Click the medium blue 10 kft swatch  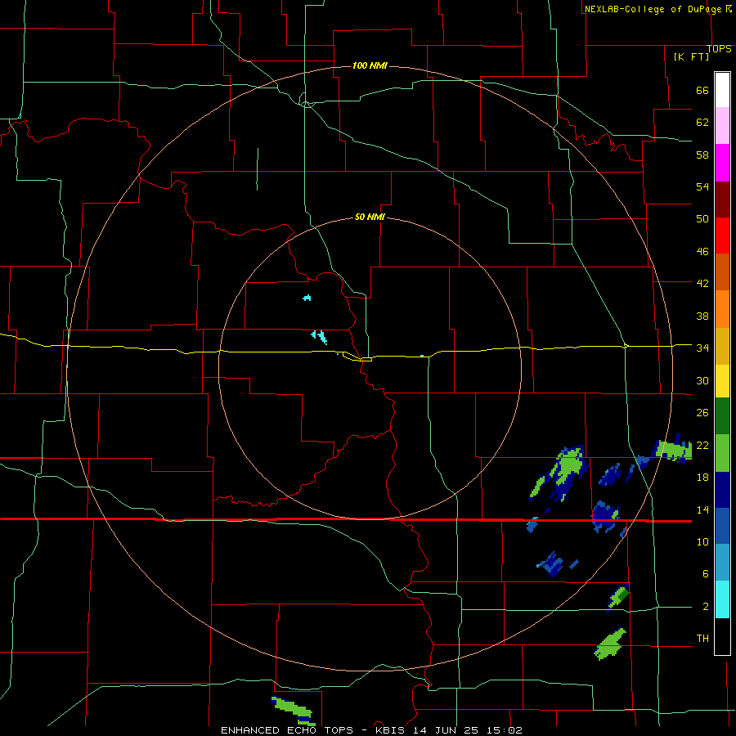(722, 526)
